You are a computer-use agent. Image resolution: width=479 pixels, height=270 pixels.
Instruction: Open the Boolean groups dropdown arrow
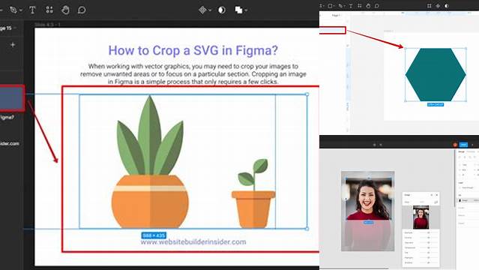coord(246,10)
